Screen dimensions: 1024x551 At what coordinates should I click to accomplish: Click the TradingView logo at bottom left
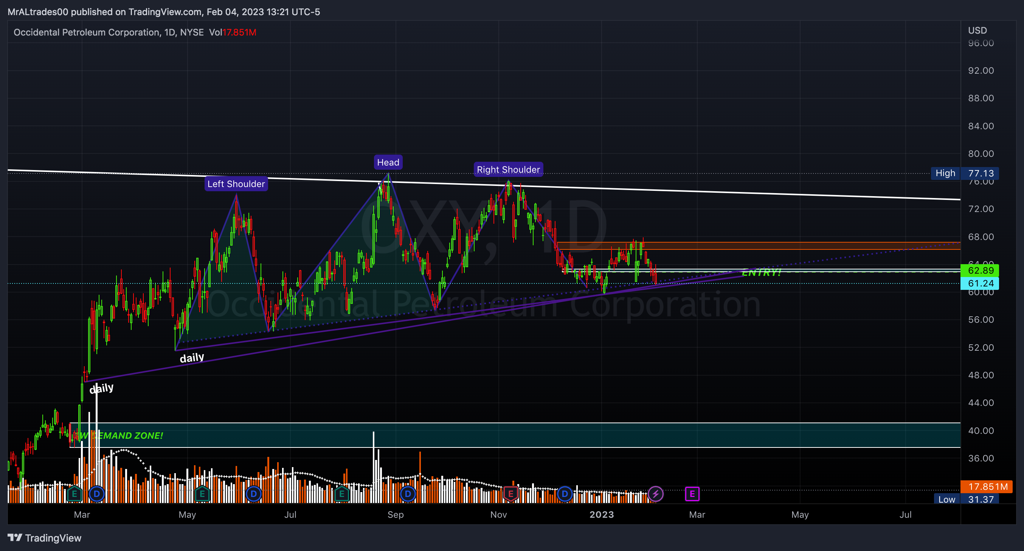[45, 538]
